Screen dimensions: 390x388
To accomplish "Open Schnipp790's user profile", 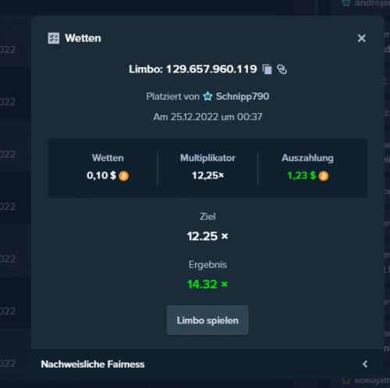I will pyautogui.click(x=243, y=97).
